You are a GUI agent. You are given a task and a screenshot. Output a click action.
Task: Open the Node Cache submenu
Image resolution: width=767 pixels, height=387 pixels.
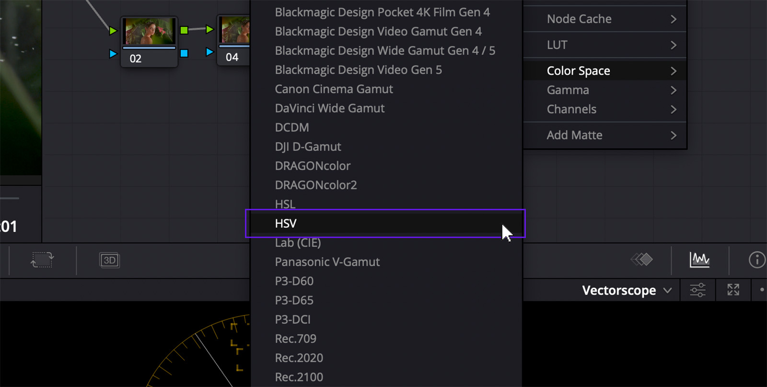coord(605,19)
